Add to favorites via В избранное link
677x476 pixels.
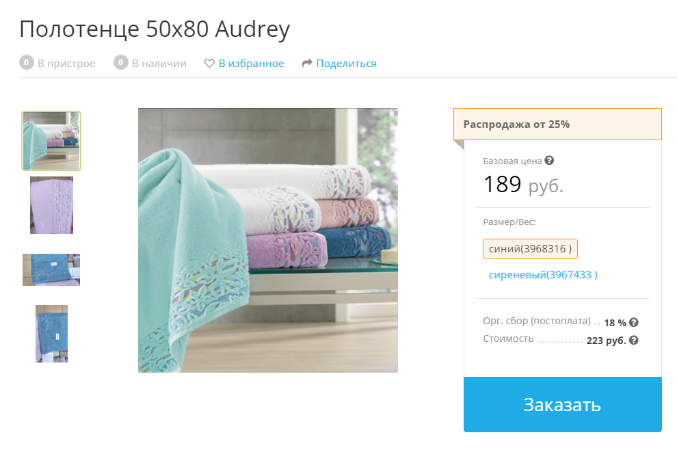251,64
